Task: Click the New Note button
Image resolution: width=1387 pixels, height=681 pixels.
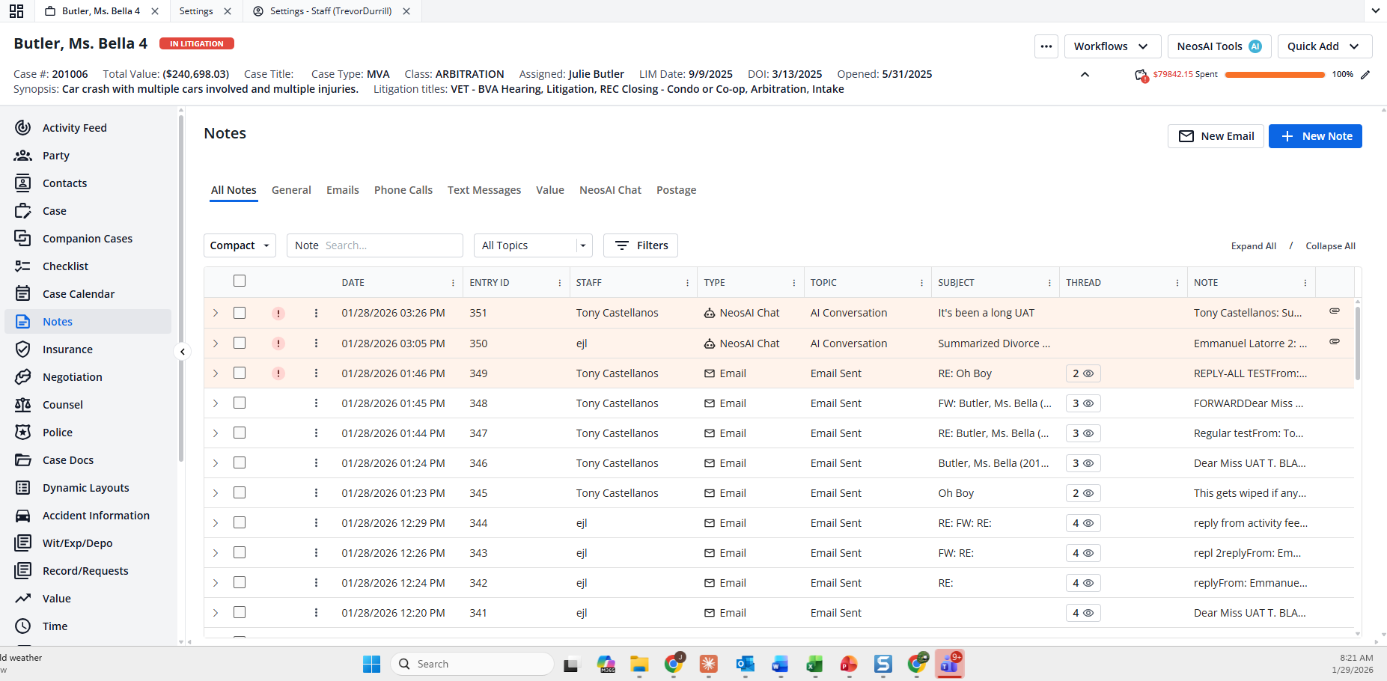Action: click(1315, 136)
